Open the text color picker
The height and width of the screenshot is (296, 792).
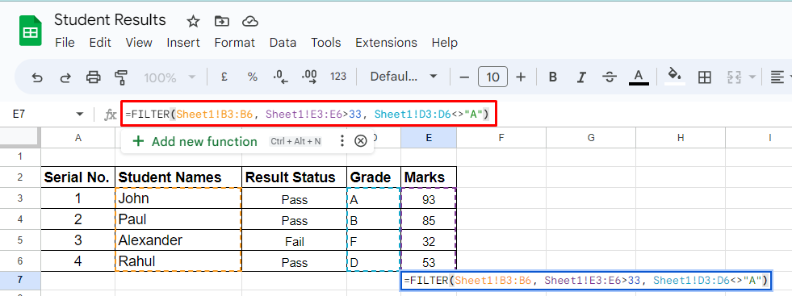click(x=639, y=77)
